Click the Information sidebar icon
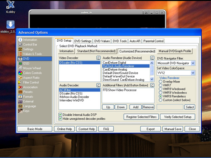Screen dimensions: 211x158 [20, 40]
